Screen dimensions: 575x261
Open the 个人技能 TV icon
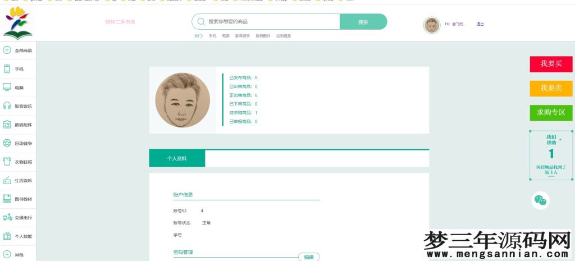7,236
